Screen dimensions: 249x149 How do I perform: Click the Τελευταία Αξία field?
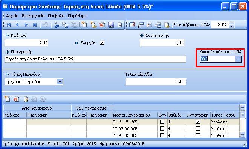tap(156, 82)
